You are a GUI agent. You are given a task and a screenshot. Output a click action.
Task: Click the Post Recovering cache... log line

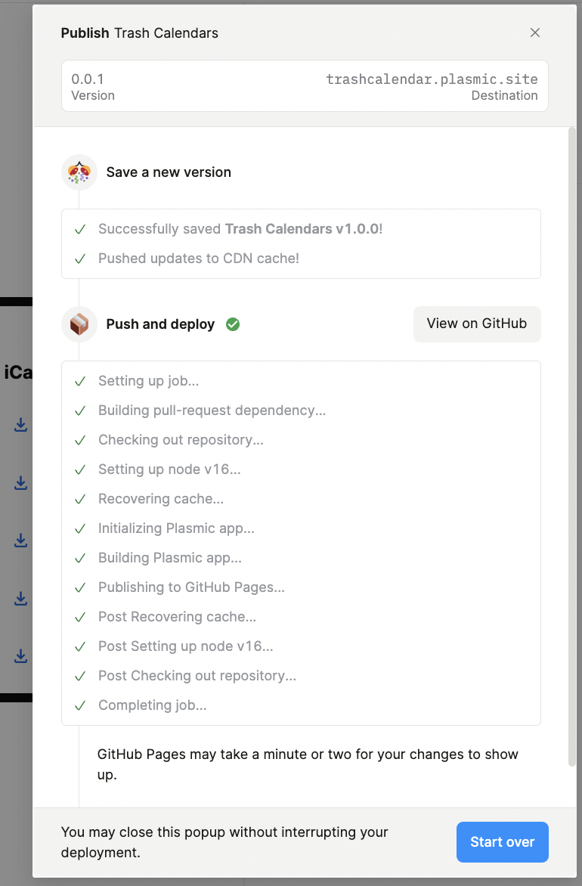[x=178, y=616]
